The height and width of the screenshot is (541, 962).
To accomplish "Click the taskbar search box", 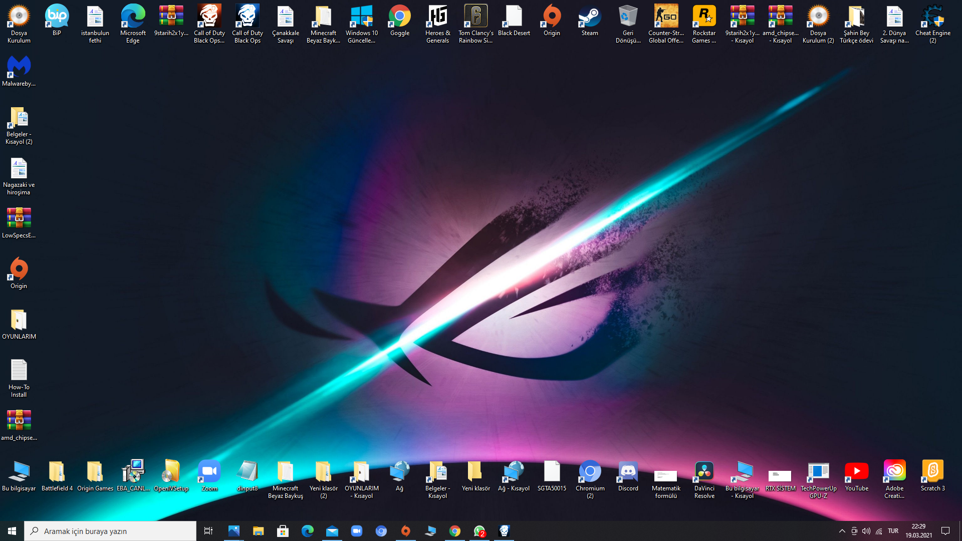I will click(110, 531).
